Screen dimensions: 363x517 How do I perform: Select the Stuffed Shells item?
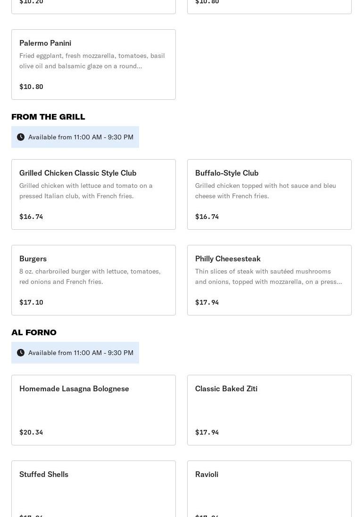click(93, 490)
